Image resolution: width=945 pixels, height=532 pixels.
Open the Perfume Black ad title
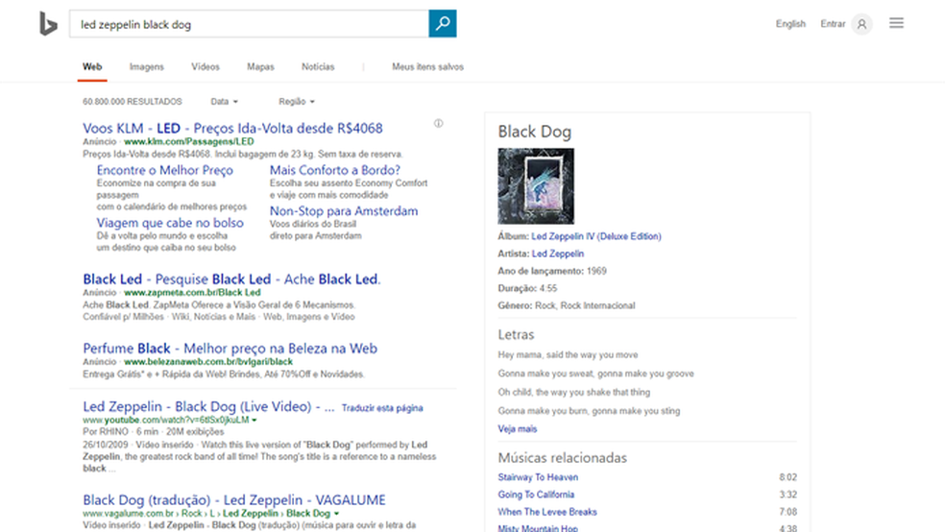(230, 349)
